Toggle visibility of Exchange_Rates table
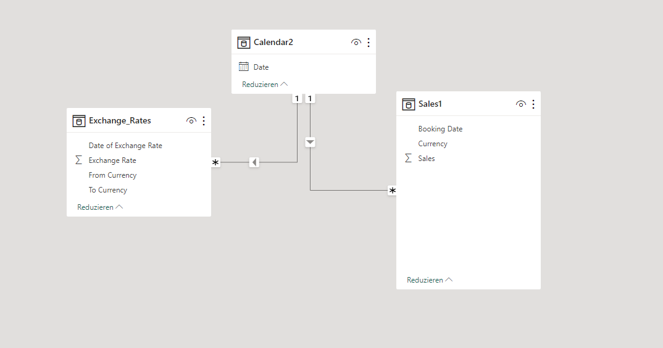The image size is (663, 348). tap(191, 121)
